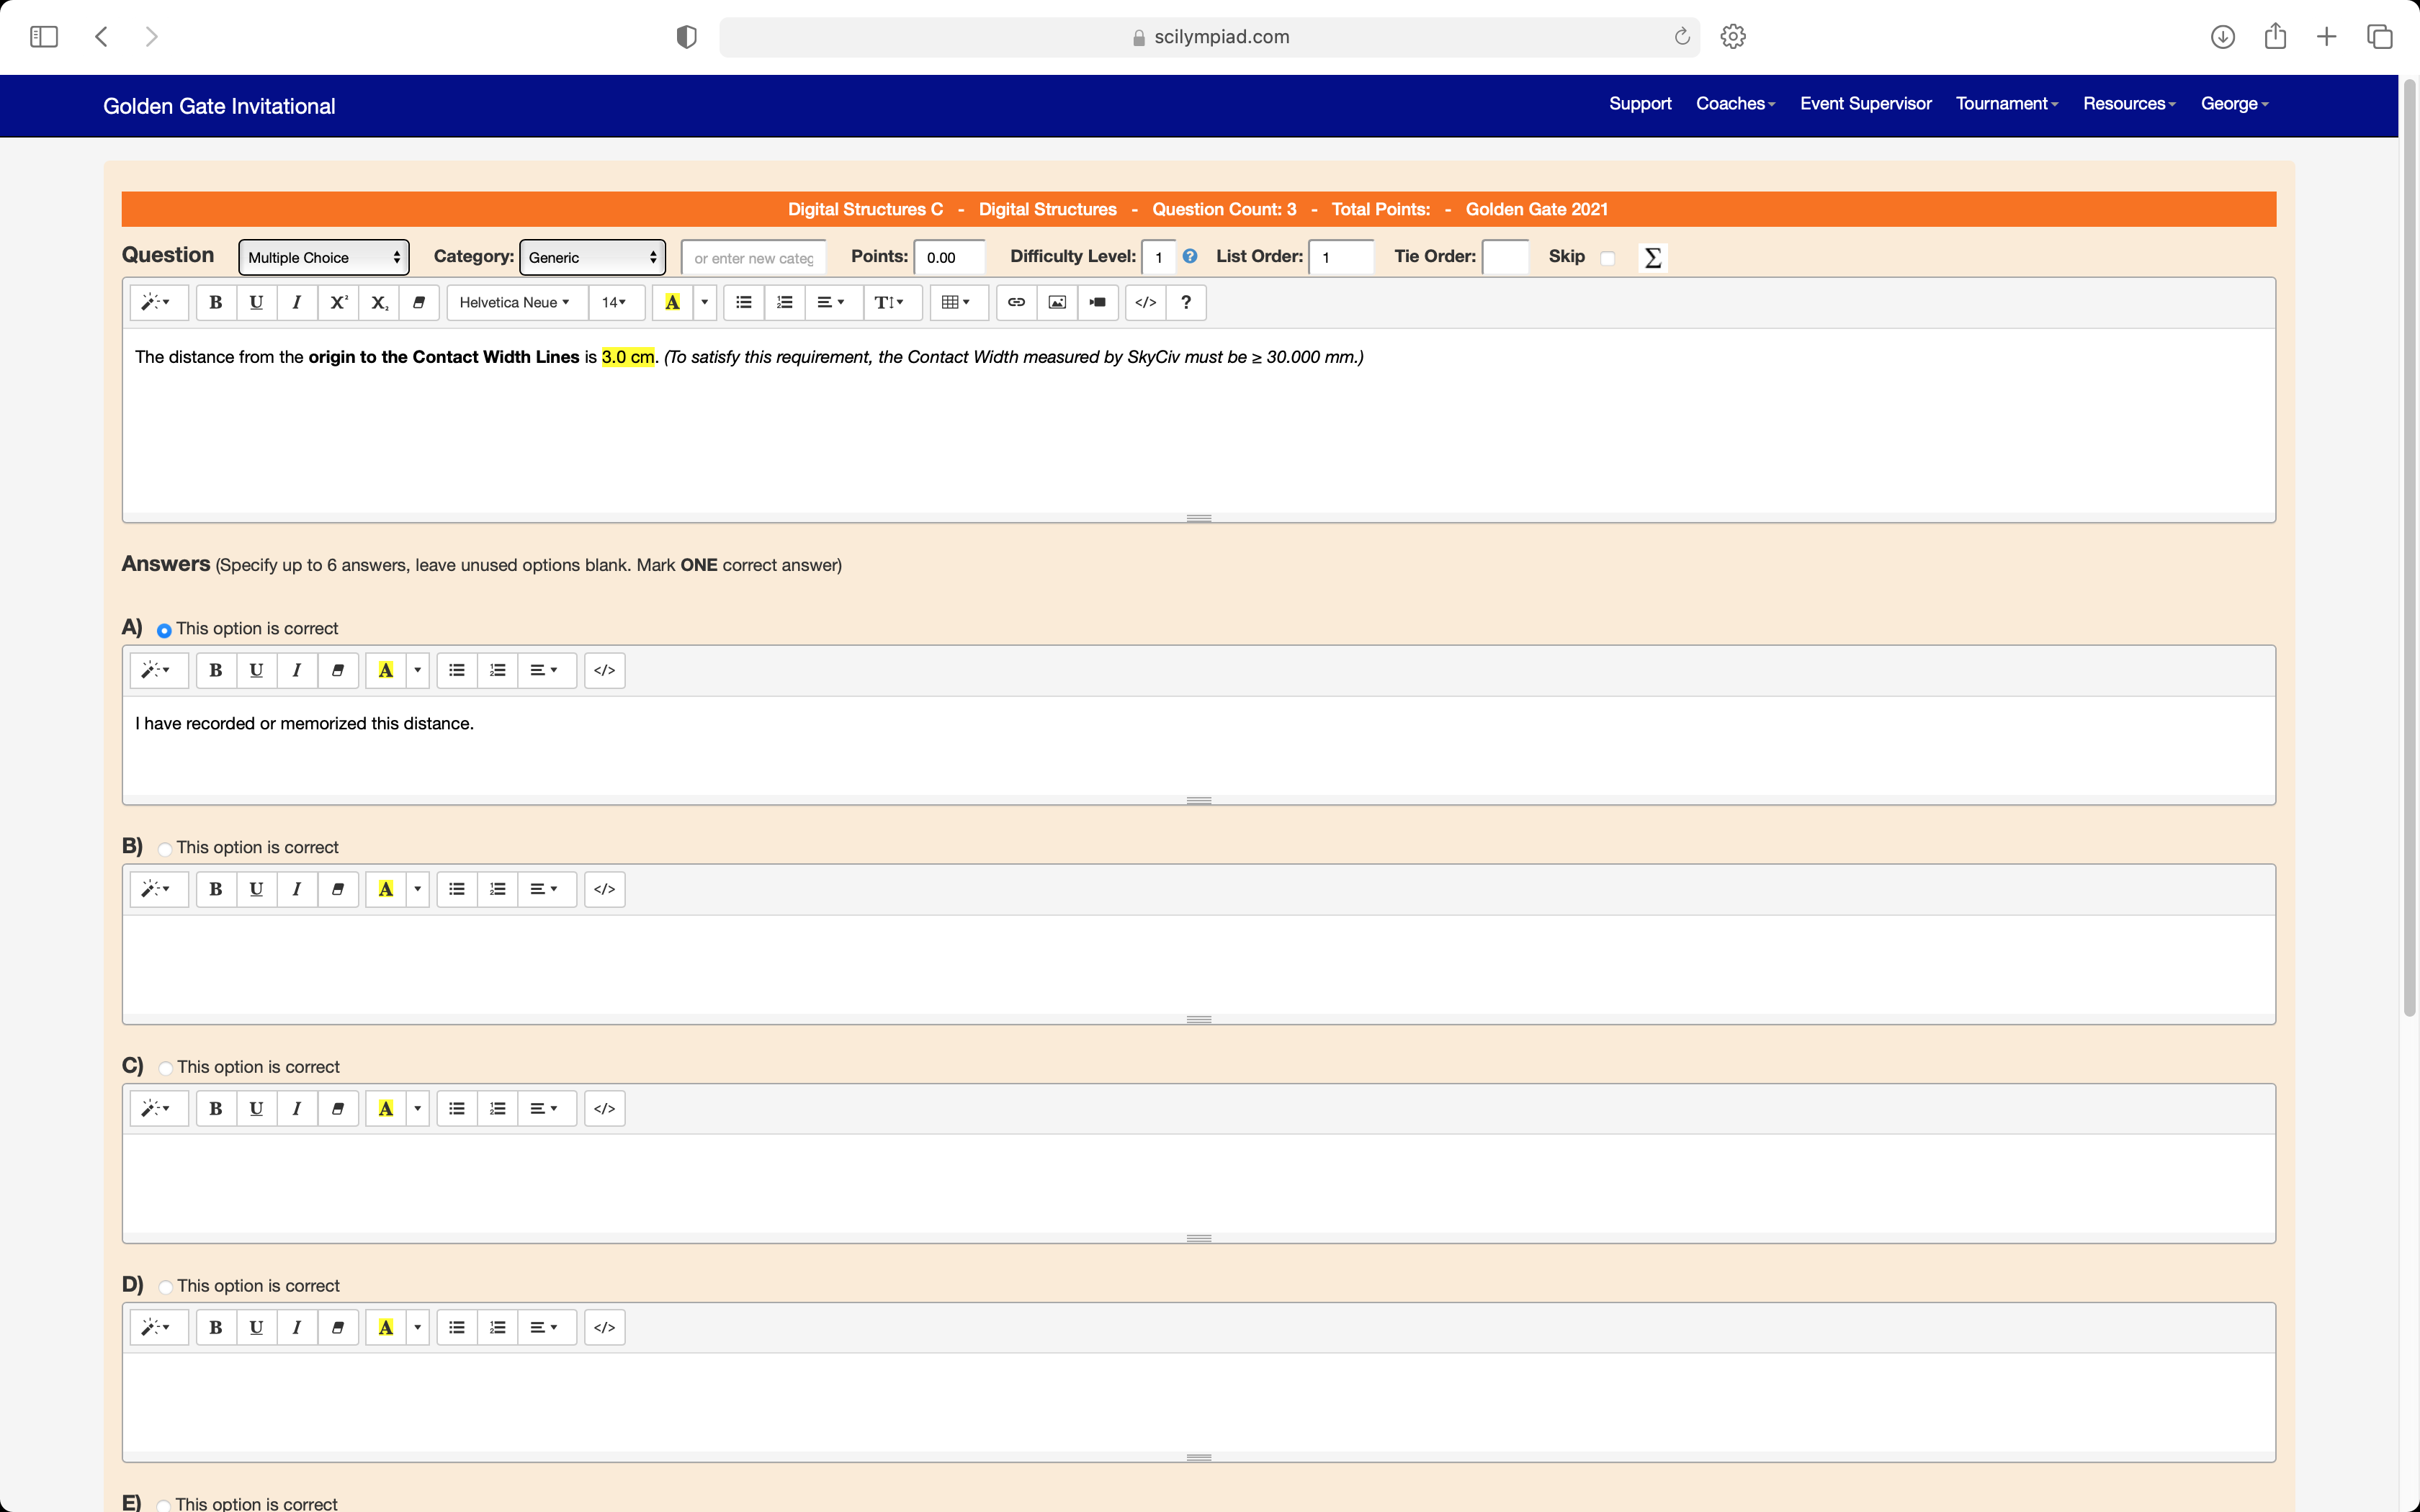Click the sigma equation icon
2420x1512 pixels.
coord(1653,258)
